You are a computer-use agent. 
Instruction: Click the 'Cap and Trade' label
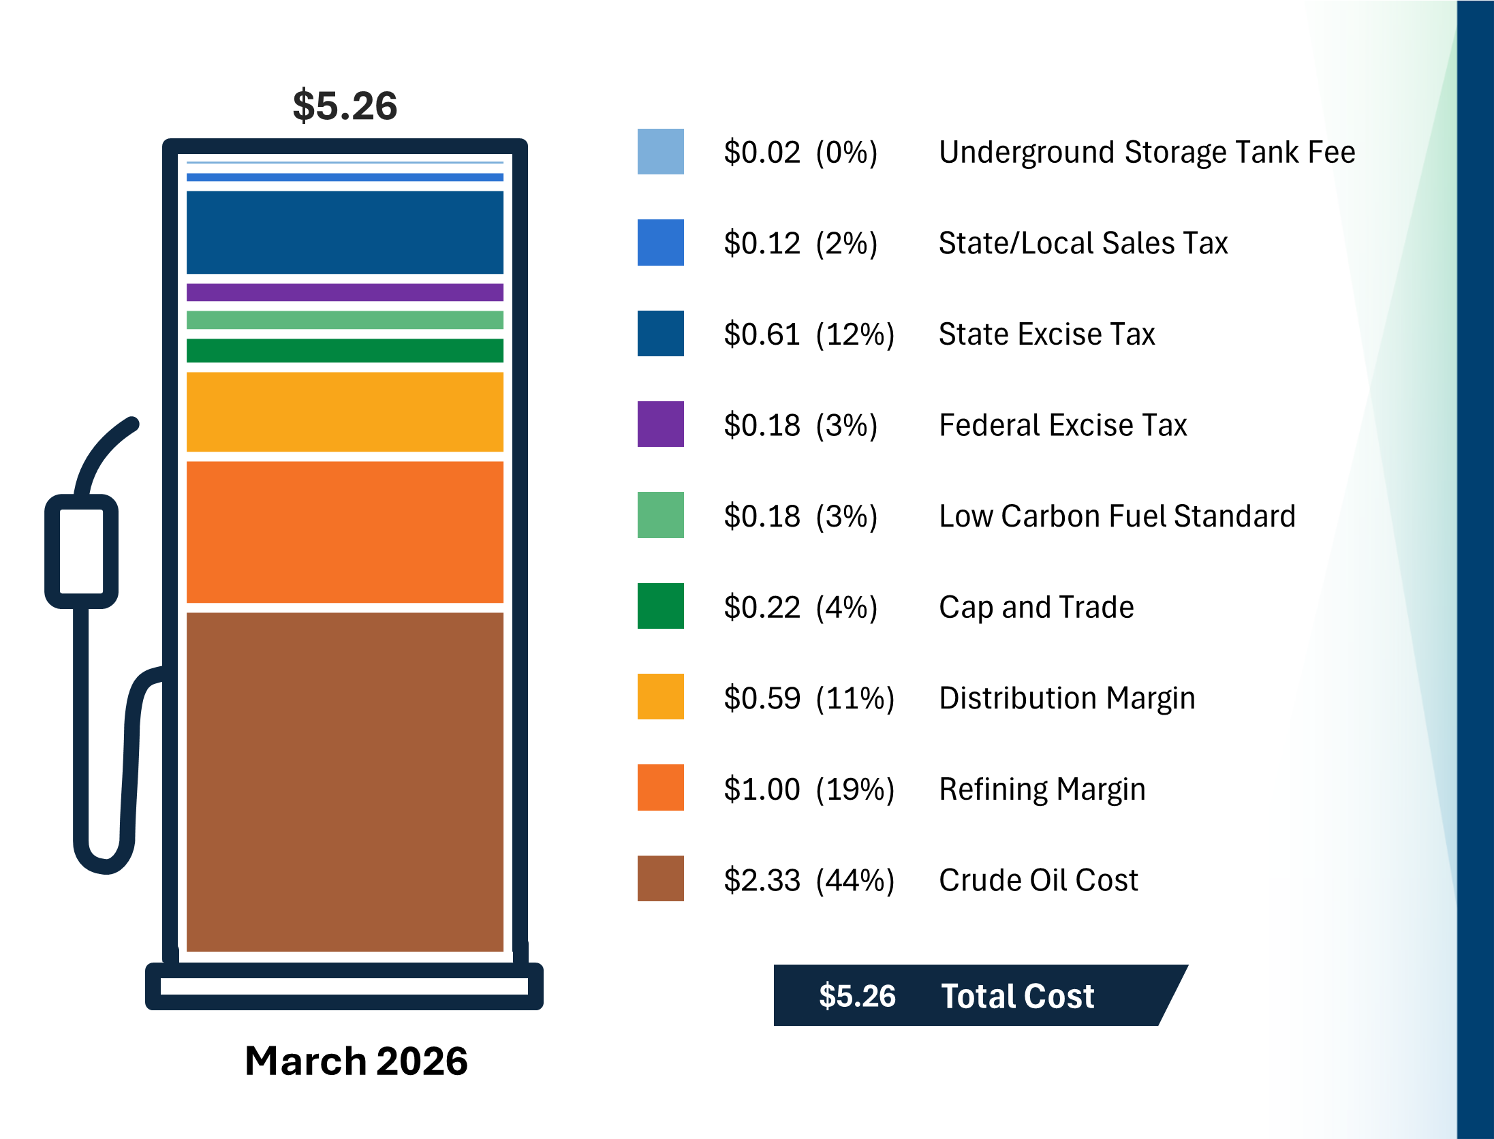point(1036,607)
